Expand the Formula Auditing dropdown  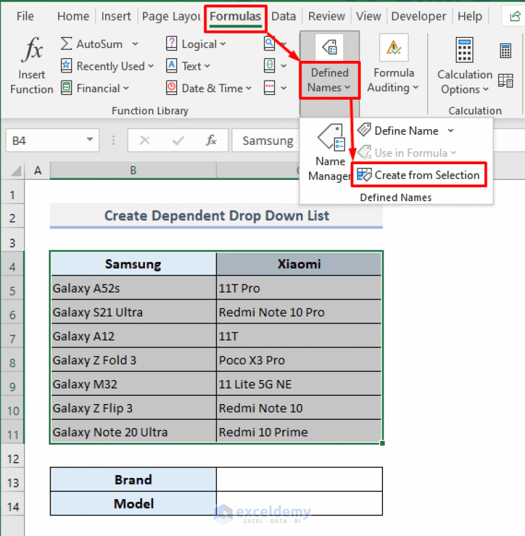click(x=416, y=88)
